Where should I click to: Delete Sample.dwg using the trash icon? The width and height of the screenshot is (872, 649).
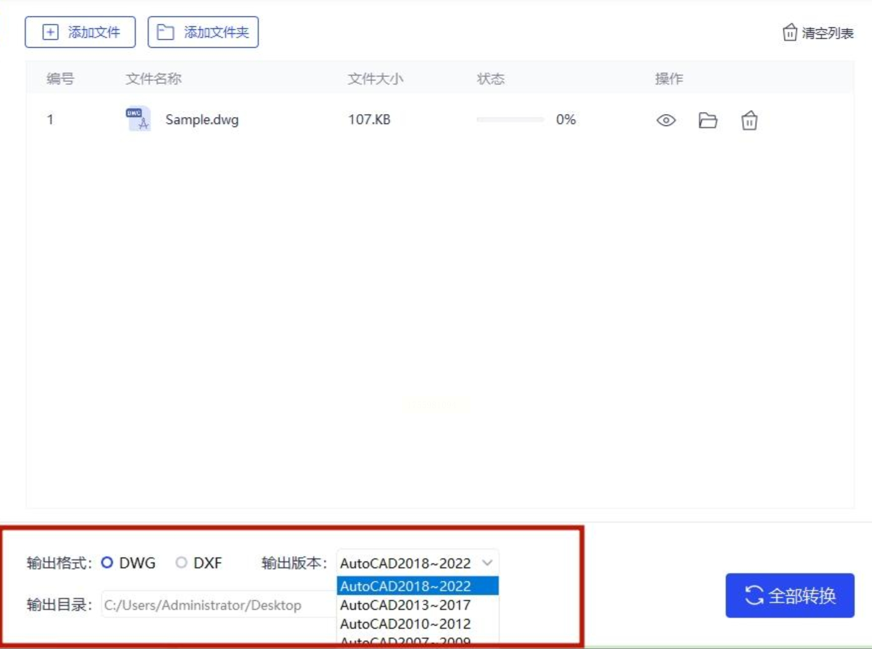[x=749, y=120]
